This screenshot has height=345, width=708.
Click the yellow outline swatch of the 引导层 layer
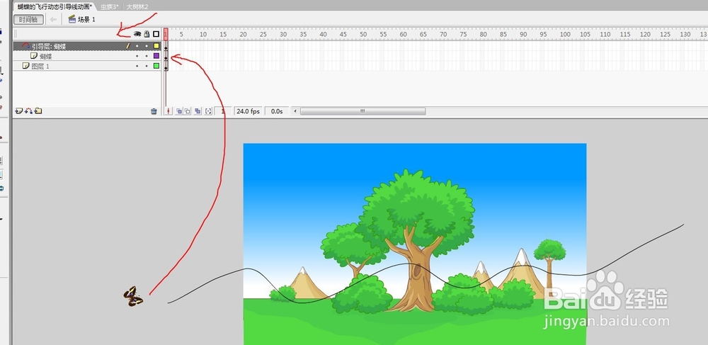click(156, 45)
